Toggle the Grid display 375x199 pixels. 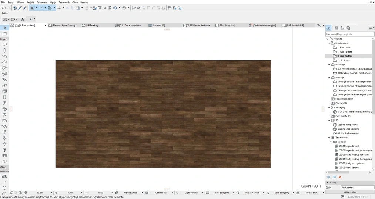pos(59,8)
